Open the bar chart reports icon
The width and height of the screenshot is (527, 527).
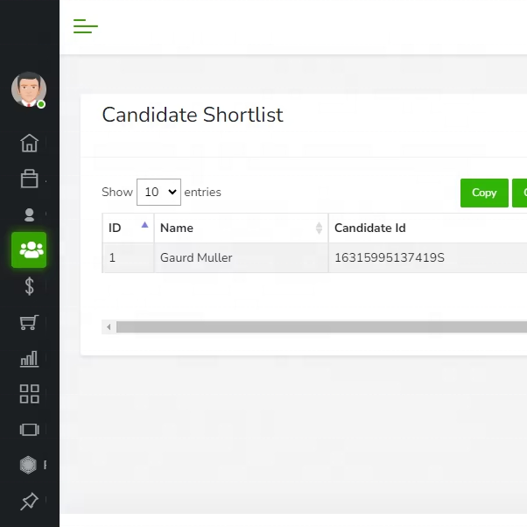[x=29, y=359]
